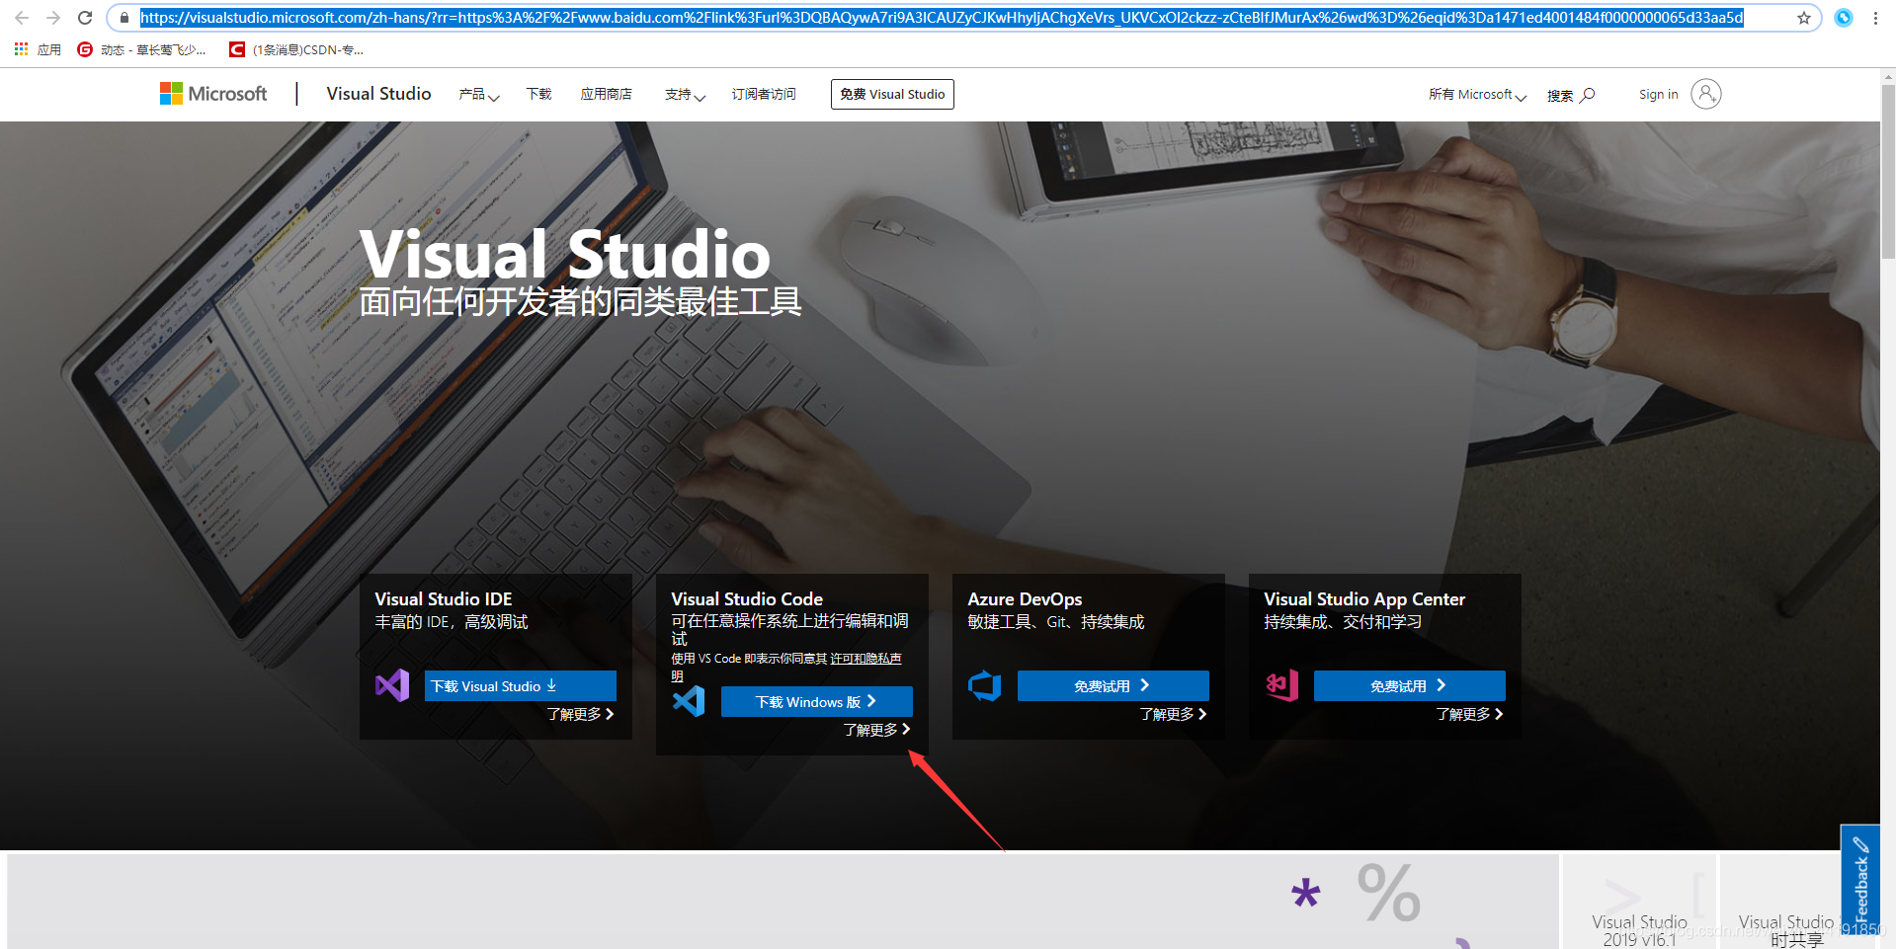Click the browser forward arrow
Screen dimensions: 1896x949
point(53,18)
